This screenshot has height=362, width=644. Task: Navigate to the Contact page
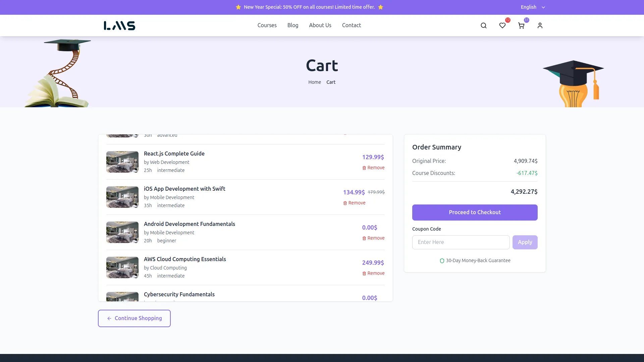tap(351, 25)
